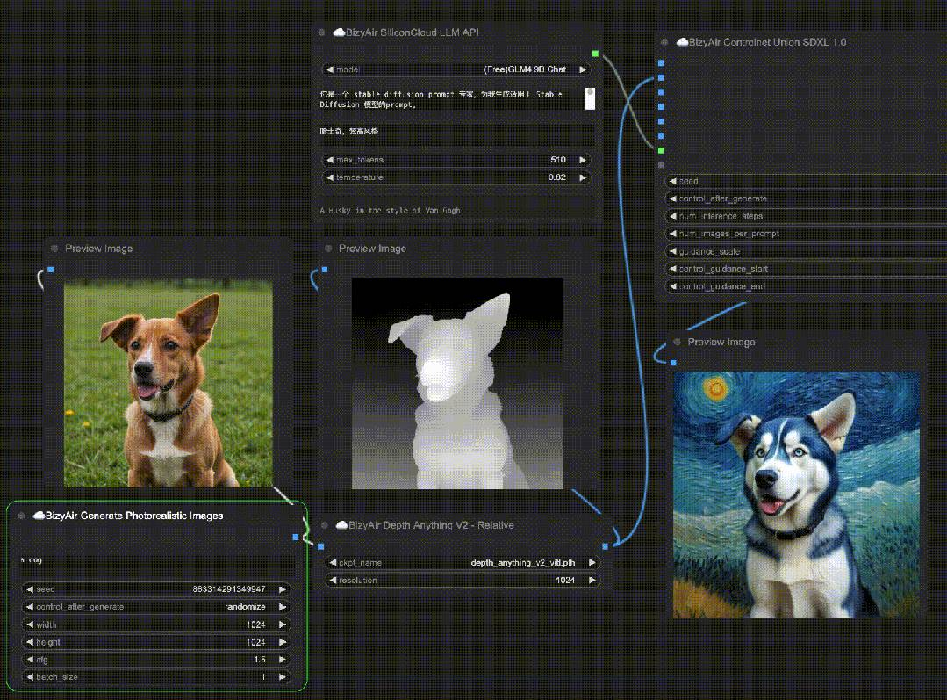Screen dimensions: 947x700
Task: Click the cloud icon on Depth Anything V2 title
Action: (x=341, y=524)
